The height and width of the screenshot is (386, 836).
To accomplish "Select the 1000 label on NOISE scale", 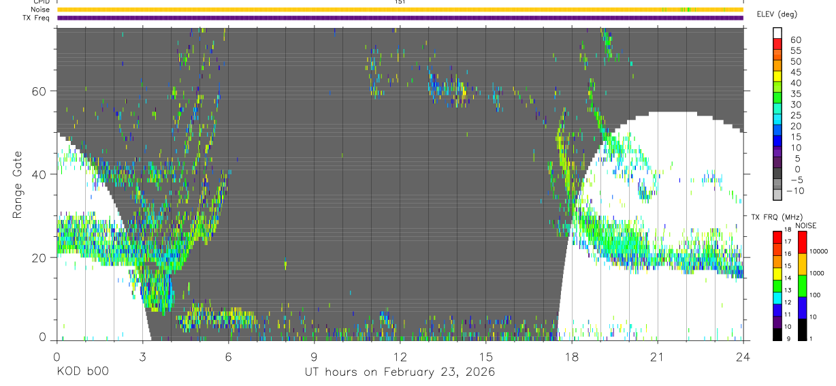I will pyautogui.click(x=817, y=273).
